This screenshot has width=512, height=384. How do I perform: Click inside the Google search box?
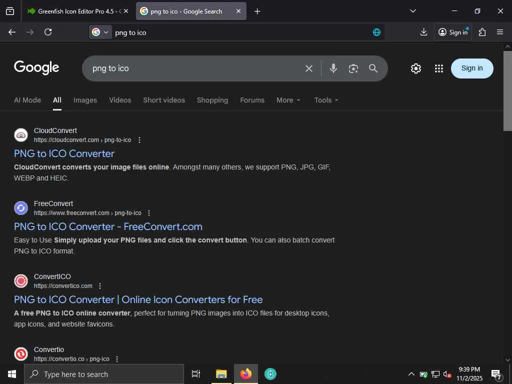pyautogui.click(x=196, y=68)
